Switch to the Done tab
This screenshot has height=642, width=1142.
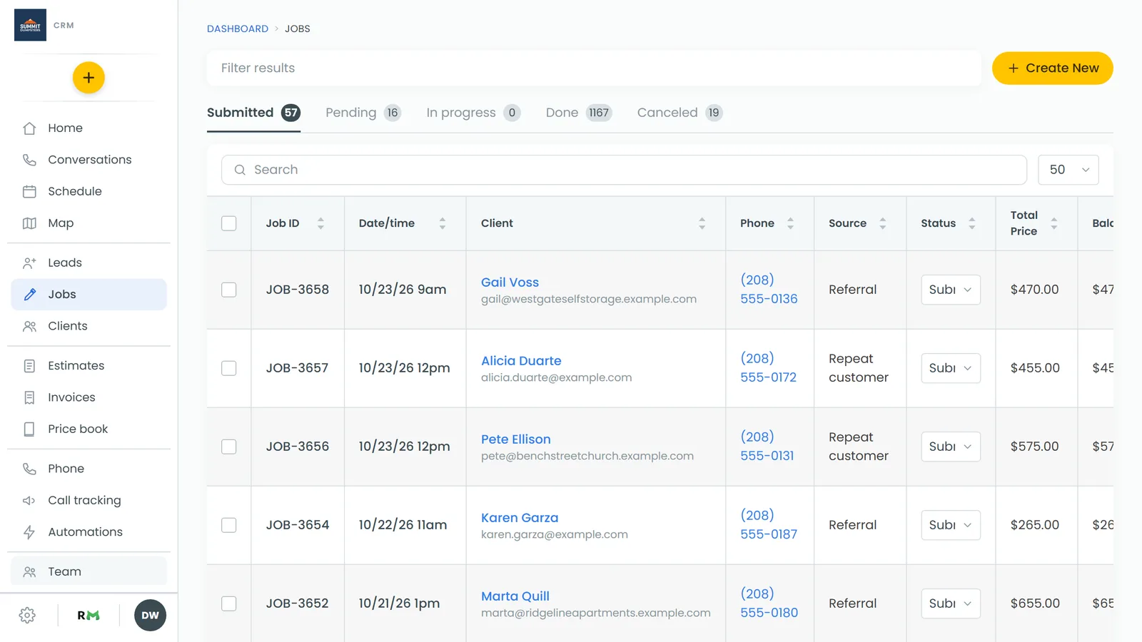click(x=579, y=113)
